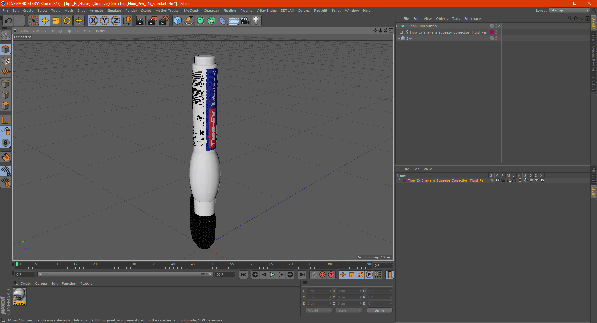Click the end frame 90 F field
Image resolution: width=597 pixels, height=323 pixels.
pos(226,275)
